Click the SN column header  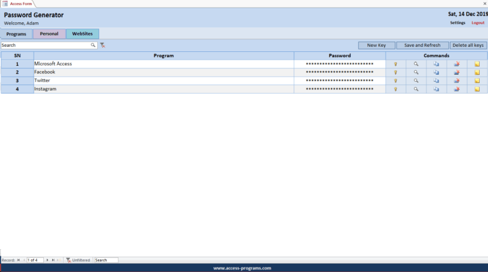[x=17, y=56]
